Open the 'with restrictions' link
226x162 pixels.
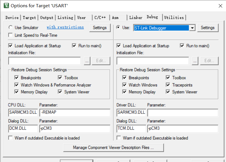(x=65, y=27)
